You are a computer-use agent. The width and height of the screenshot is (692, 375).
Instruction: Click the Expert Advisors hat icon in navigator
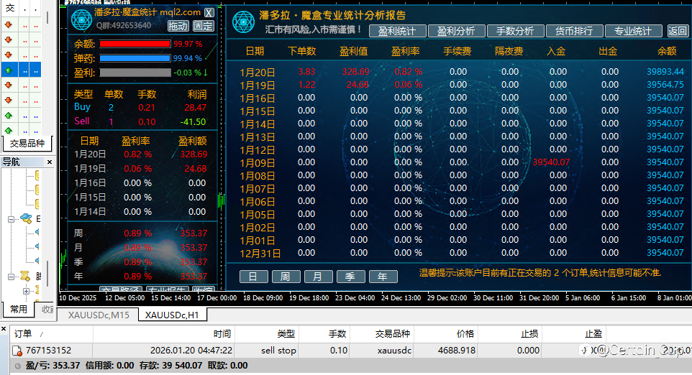click(x=26, y=218)
